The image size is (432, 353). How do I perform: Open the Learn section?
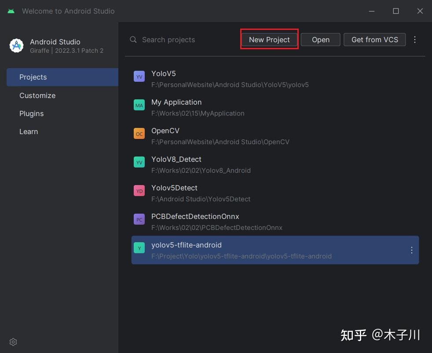[29, 131]
